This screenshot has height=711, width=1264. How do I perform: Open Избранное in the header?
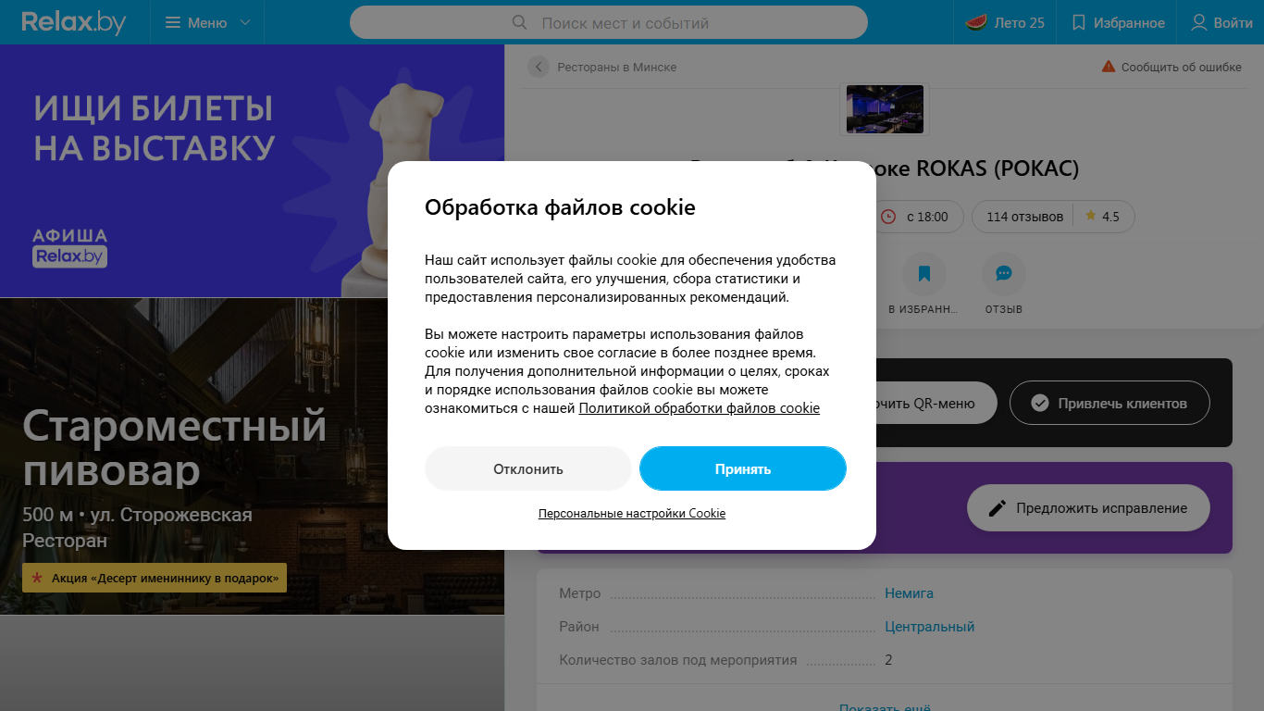click(1118, 22)
